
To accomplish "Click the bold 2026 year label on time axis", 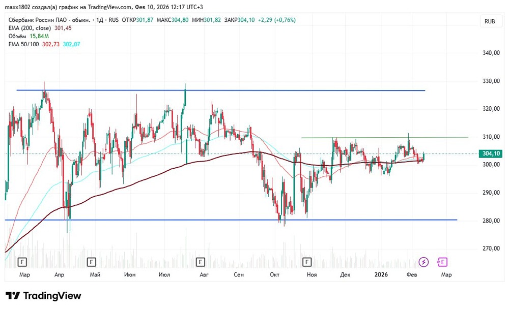I will point(381,274).
